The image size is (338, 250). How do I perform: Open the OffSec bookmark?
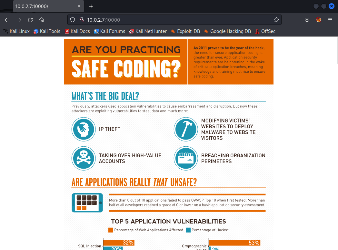[265, 31]
